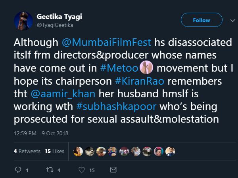
Task: Click the reply speech bubble icon
Action: [x=17, y=170]
